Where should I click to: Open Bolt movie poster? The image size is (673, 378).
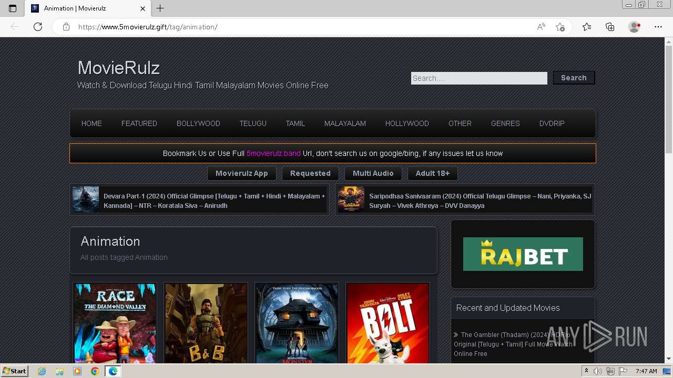pyautogui.click(x=388, y=323)
